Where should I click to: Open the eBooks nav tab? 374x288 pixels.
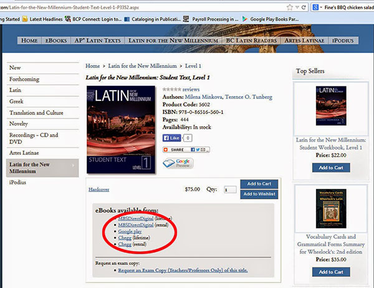[56, 40]
